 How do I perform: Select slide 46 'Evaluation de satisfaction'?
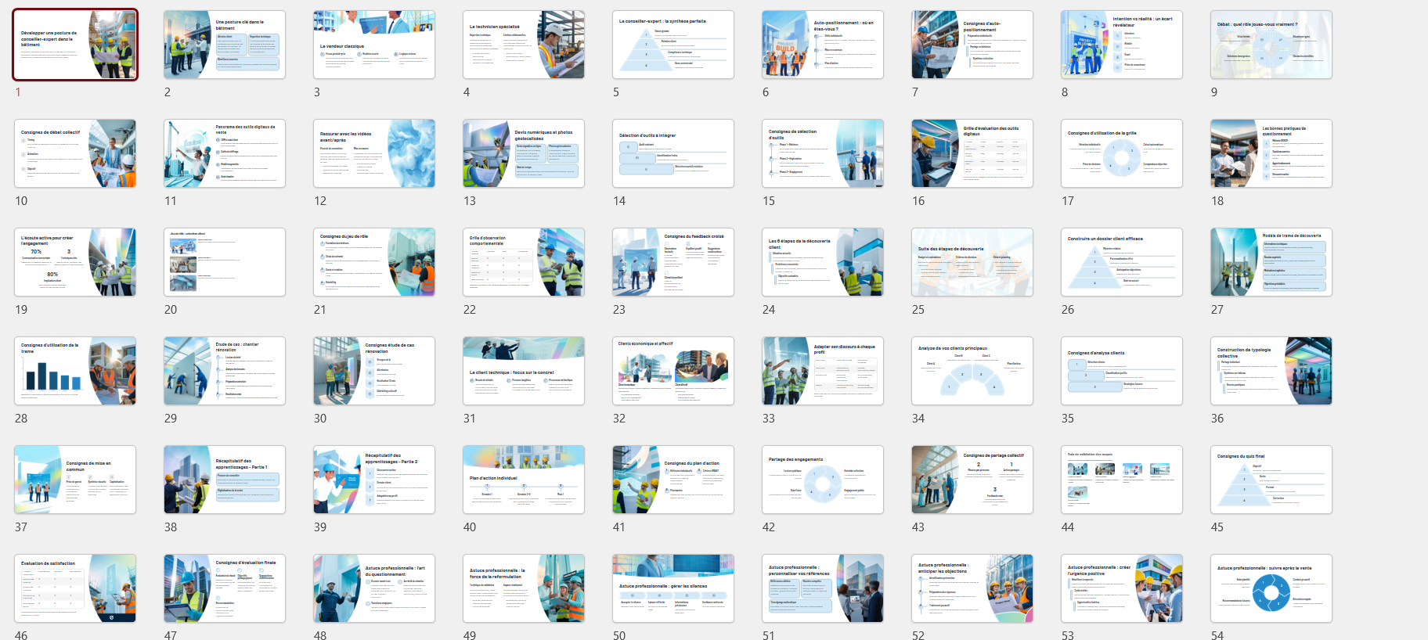coord(75,588)
